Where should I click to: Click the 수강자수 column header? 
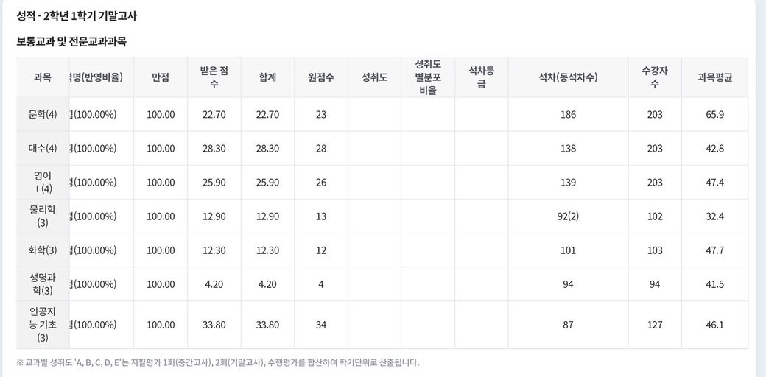[x=655, y=77]
